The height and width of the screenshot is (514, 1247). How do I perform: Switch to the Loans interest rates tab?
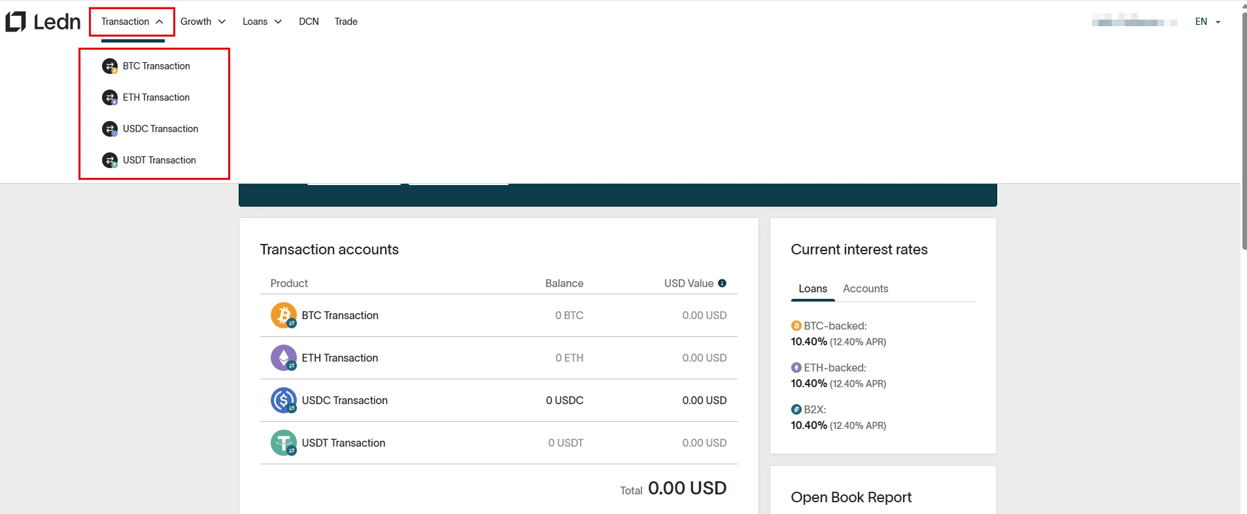point(813,288)
